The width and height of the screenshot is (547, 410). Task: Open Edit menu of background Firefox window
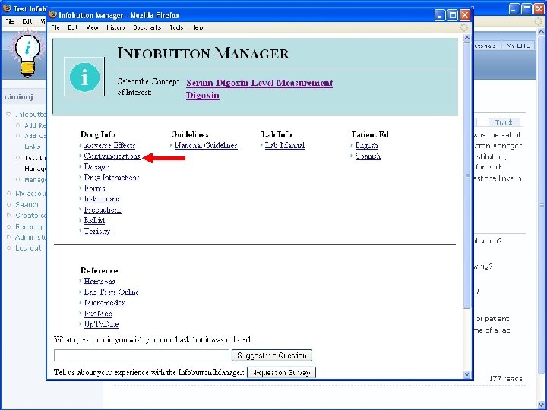[27, 21]
